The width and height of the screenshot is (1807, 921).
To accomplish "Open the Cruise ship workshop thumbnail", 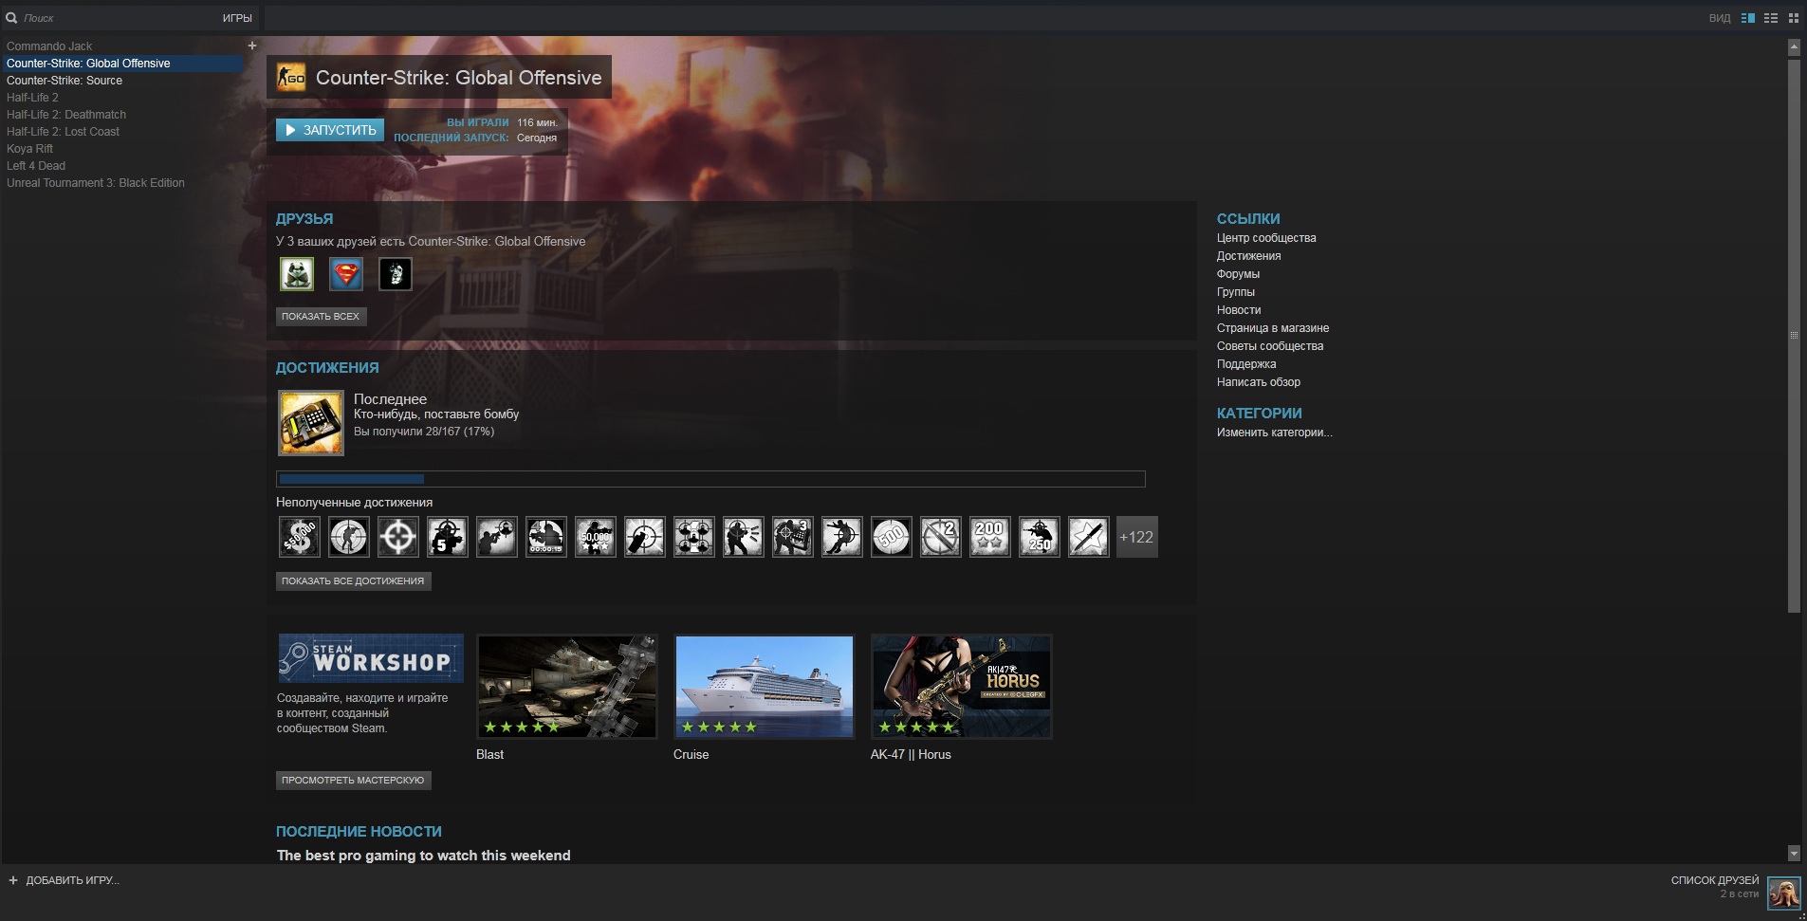I will coord(765,687).
